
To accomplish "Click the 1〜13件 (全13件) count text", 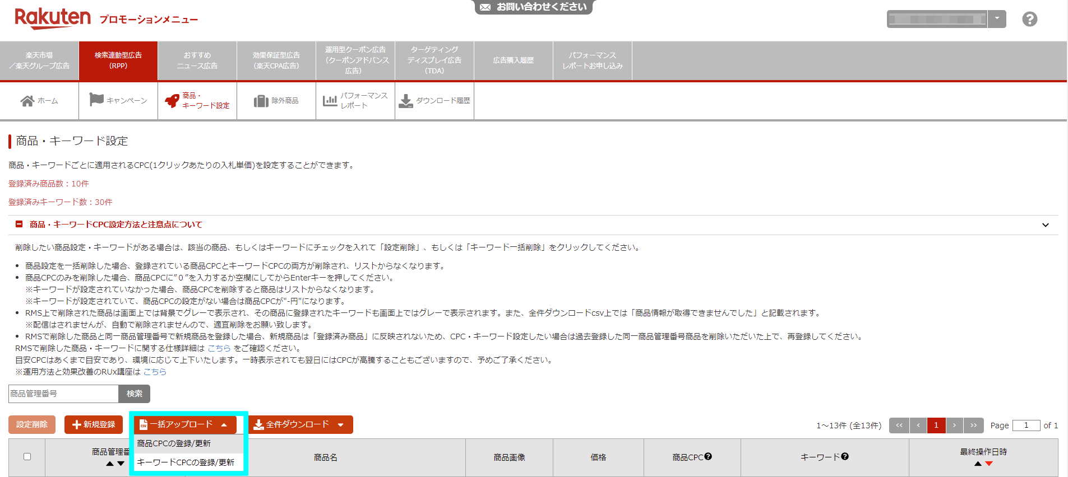I will 849,425.
